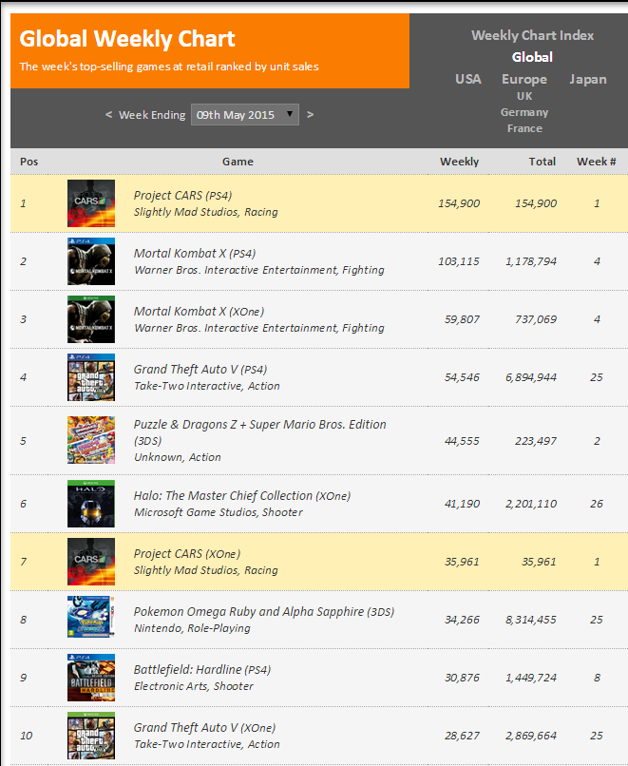The height and width of the screenshot is (766, 628).
Task: Open the Europe weekly chart
Action: pos(524,79)
